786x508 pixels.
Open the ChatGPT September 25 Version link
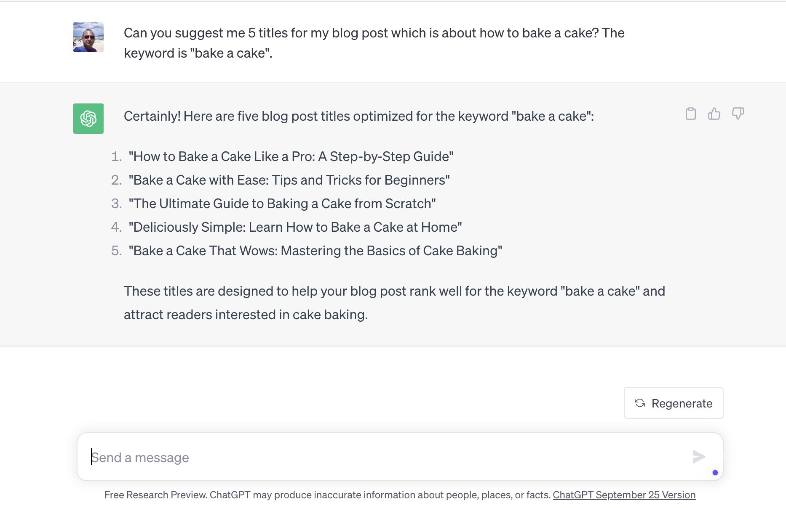pyautogui.click(x=624, y=495)
